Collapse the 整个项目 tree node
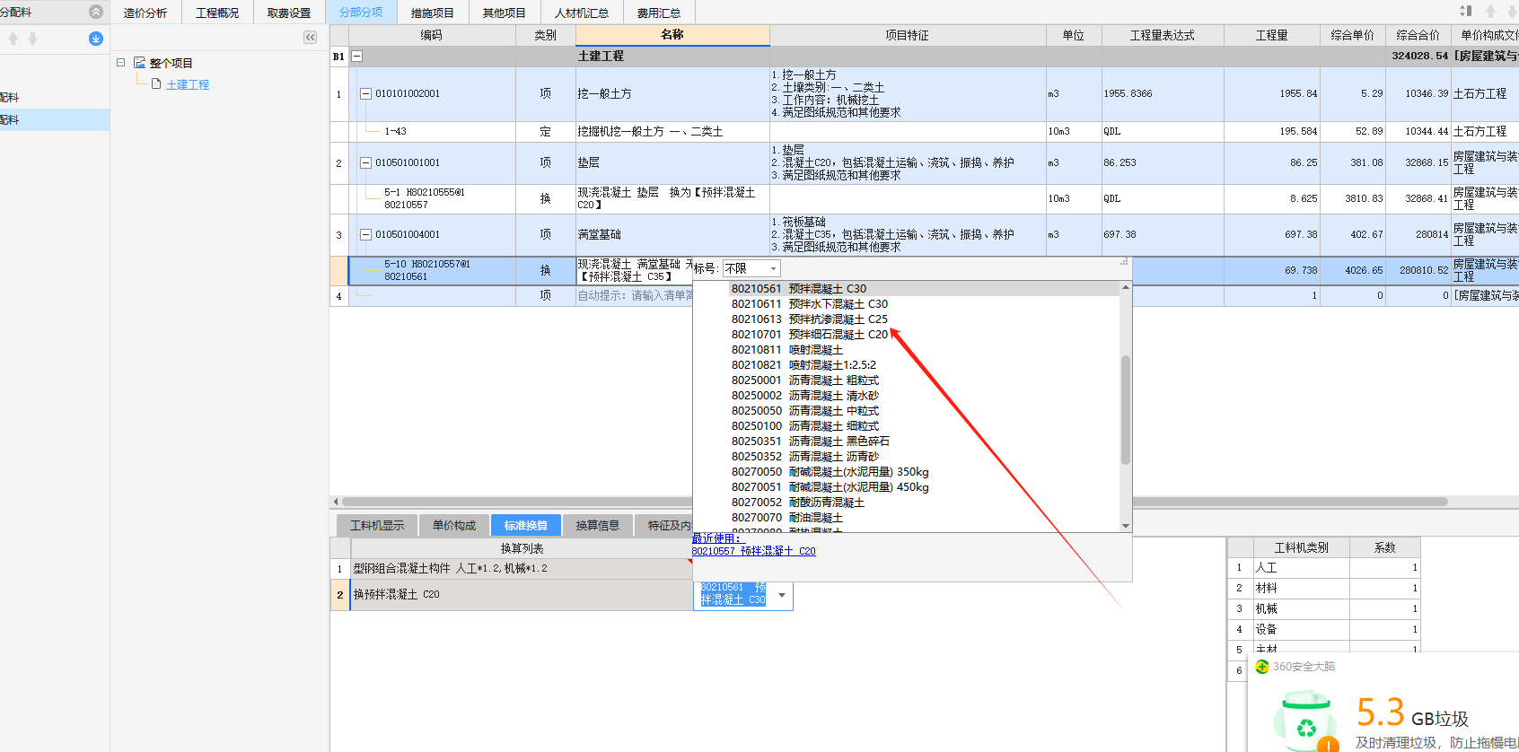The height and width of the screenshot is (752, 1519). pyautogui.click(x=120, y=63)
